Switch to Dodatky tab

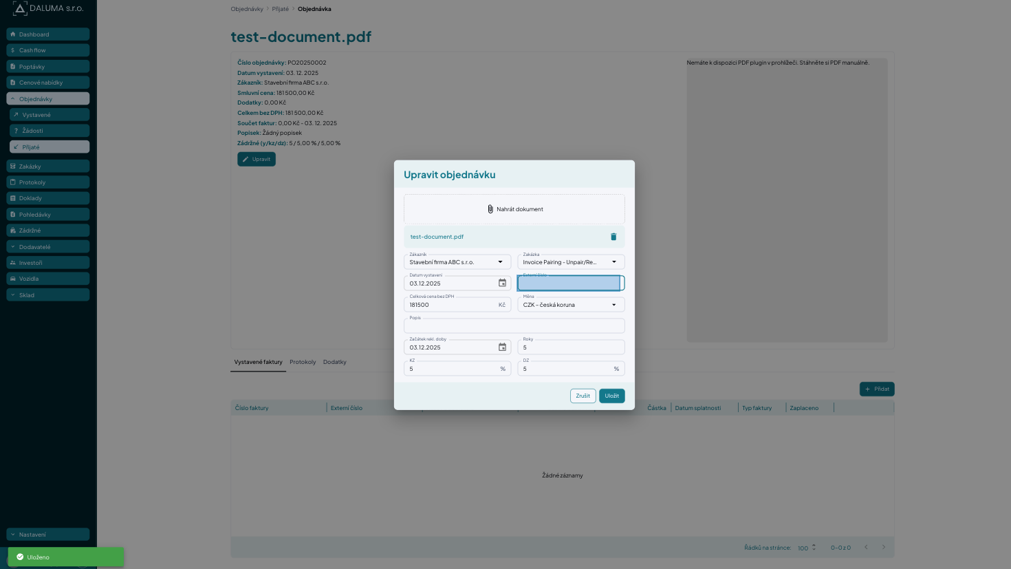[335, 362]
